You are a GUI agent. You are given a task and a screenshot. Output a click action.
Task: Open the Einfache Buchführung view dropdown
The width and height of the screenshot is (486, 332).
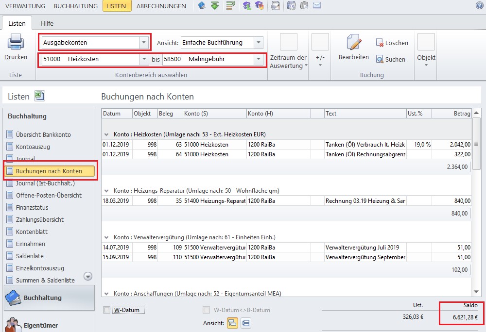click(x=259, y=43)
